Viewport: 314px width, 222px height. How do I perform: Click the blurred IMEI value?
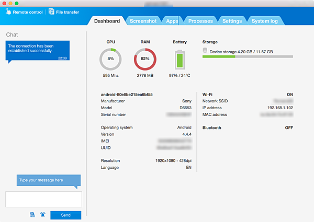[x=175, y=141]
